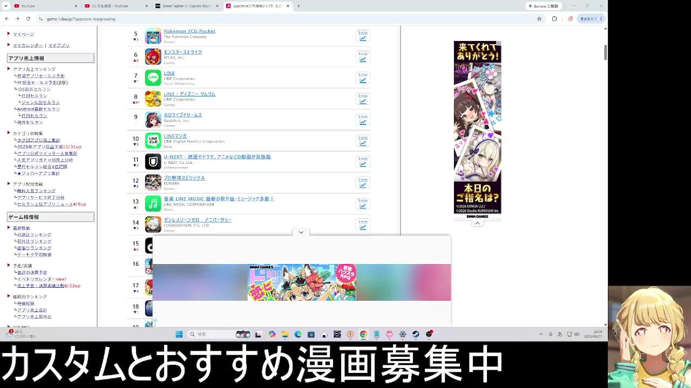Open the プロ野球スピリッツA title link
The height and width of the screenshot is (388, 691).
point(184,178)
